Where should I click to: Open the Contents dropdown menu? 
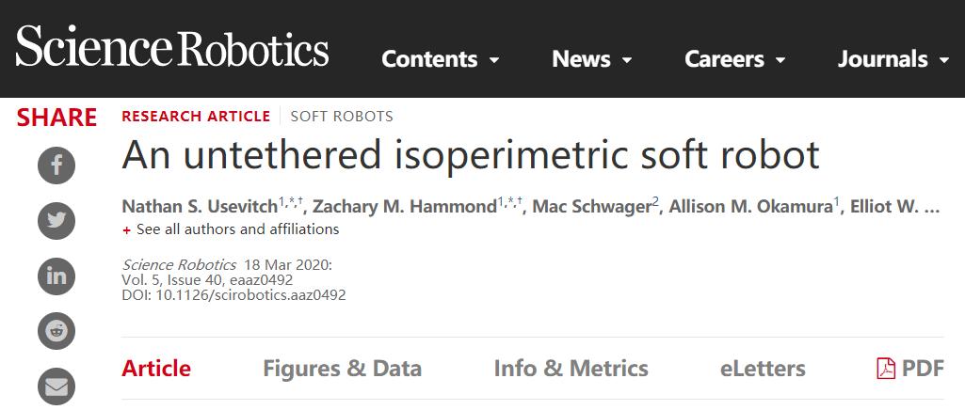pos(441,59)
